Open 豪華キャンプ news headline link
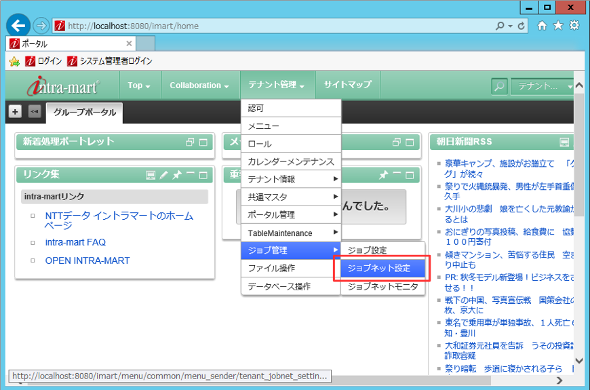 coord(509,168)
